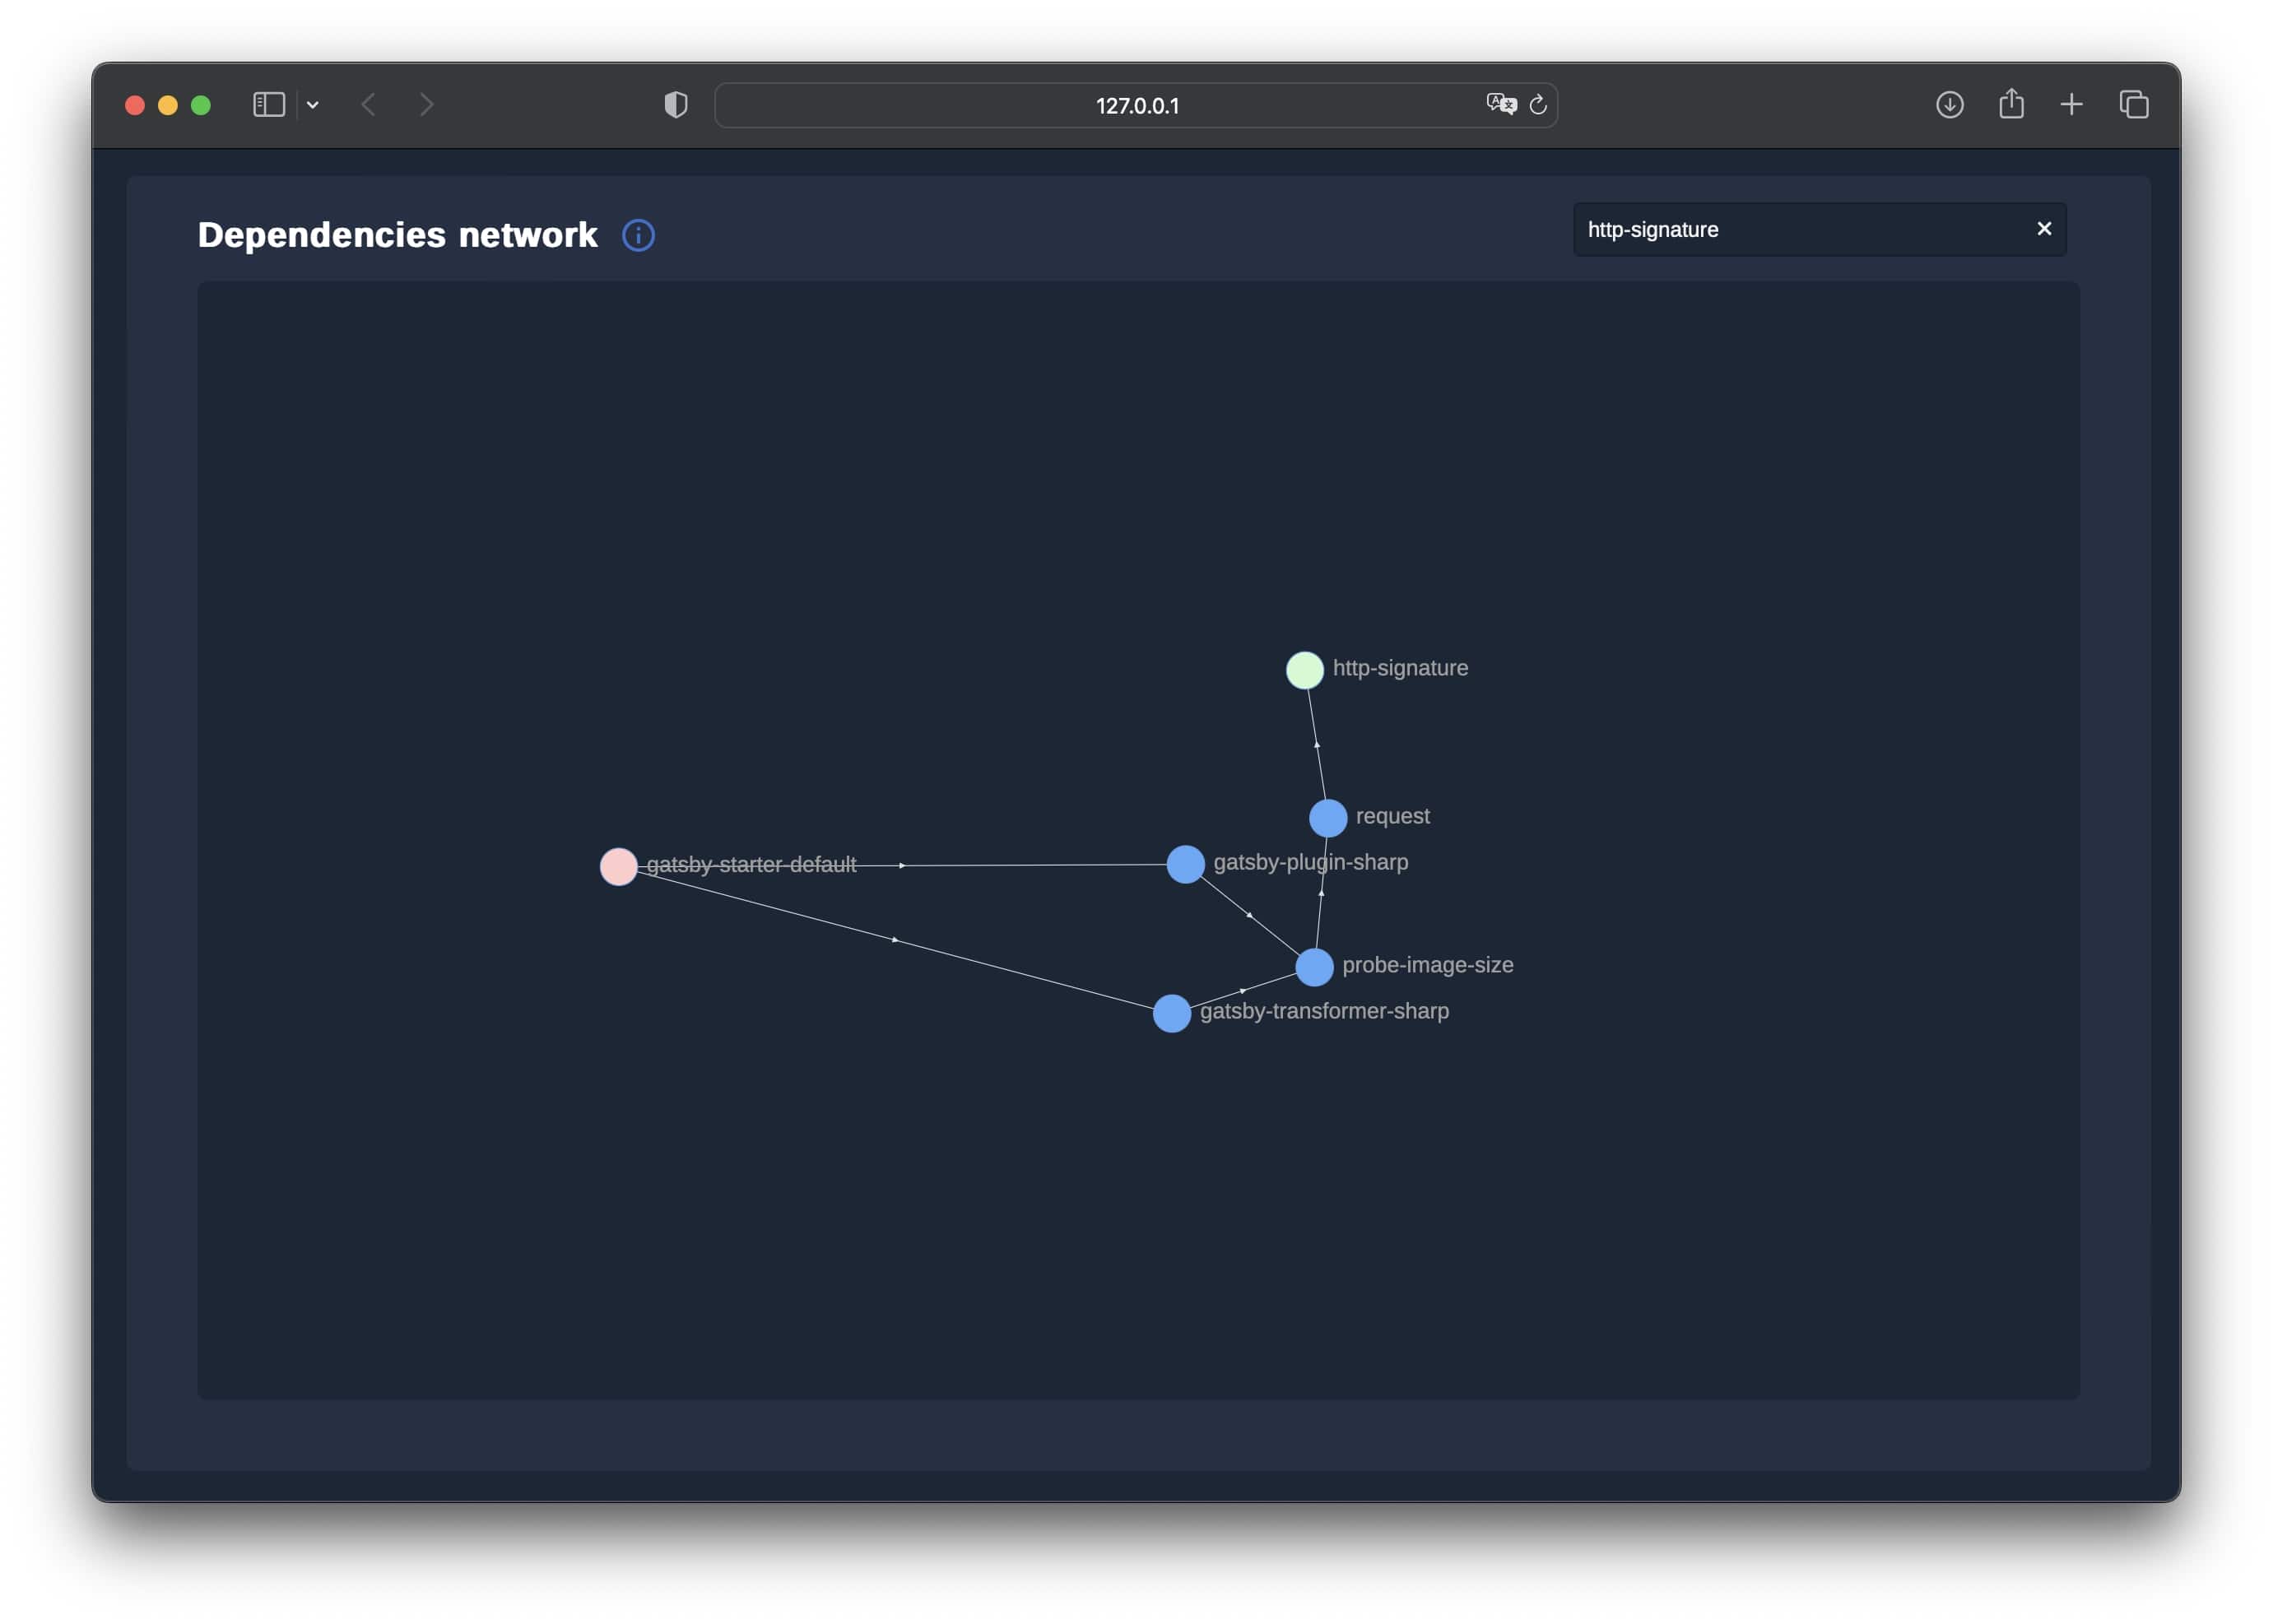Open the share sheet icon
The width and height of the screenshot is (2273, 1624).
click(x=2010, y=104)
